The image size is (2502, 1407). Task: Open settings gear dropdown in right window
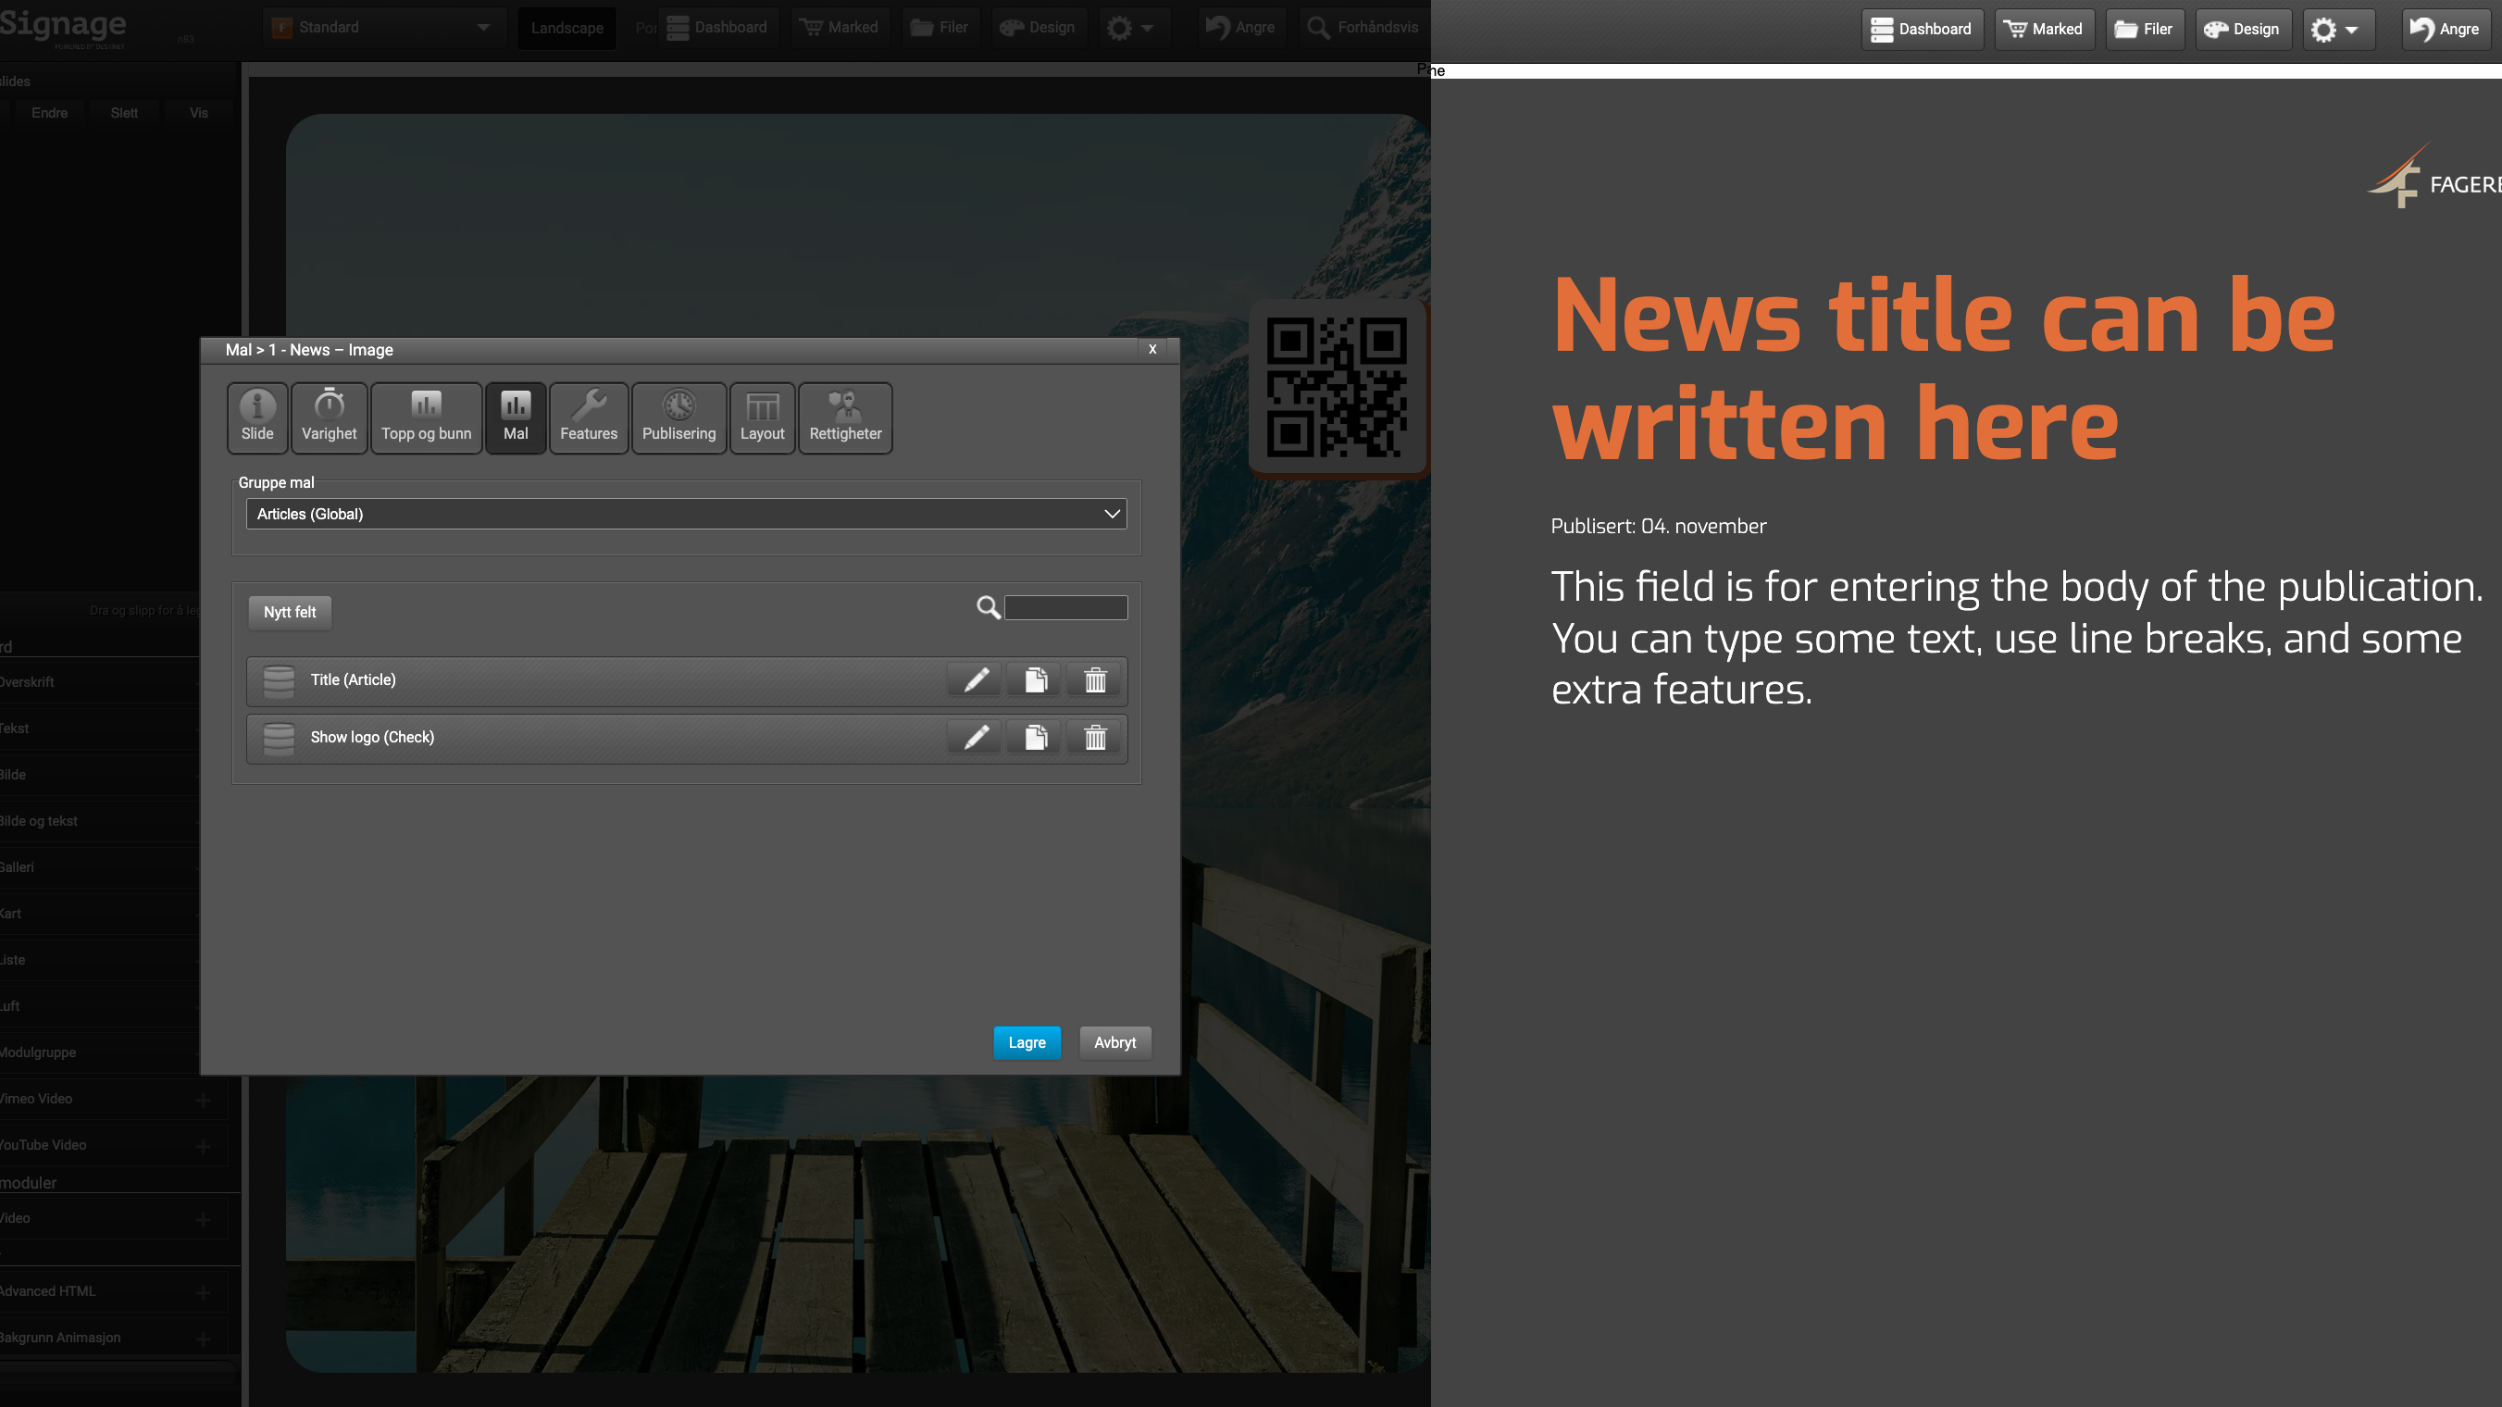coord(2337,29)
